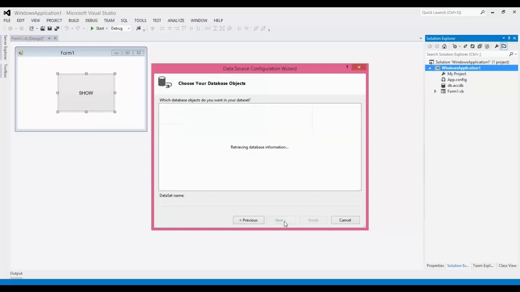
Task: Click the Refresh icon in Solution Explorer
Action: (x=472, y=46)
